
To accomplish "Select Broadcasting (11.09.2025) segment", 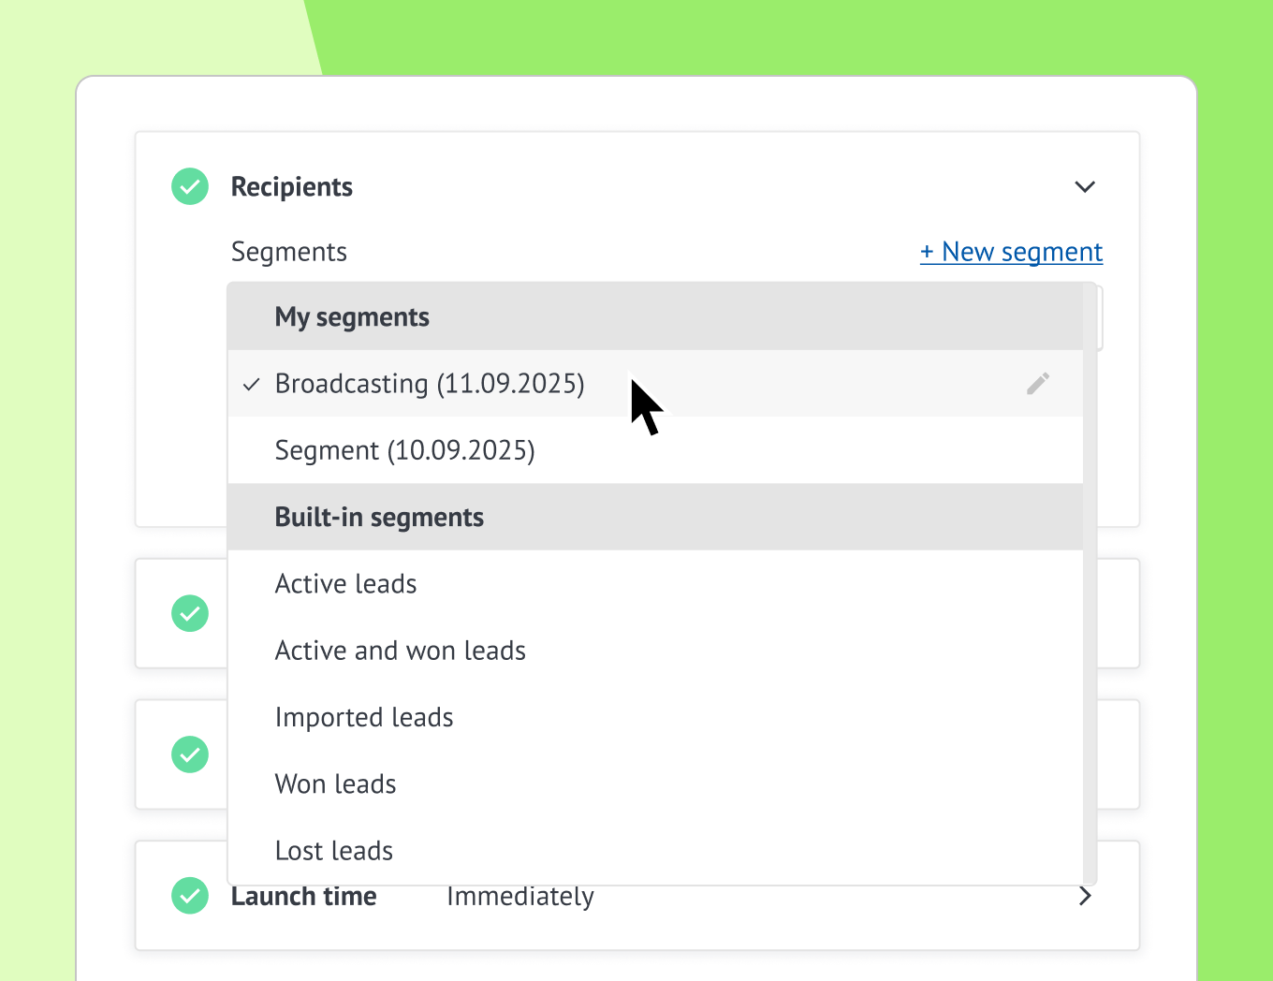I will coord(430,384).
